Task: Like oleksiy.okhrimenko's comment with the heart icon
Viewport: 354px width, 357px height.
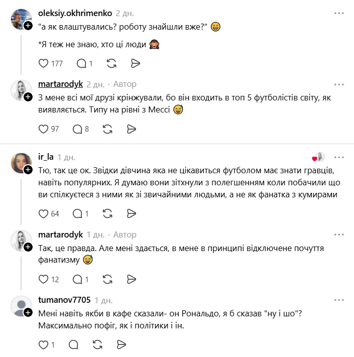Action: point(44,63)
